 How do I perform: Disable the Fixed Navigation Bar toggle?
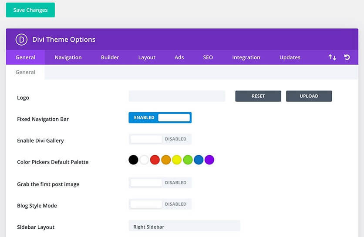click(x=160, y=117)
